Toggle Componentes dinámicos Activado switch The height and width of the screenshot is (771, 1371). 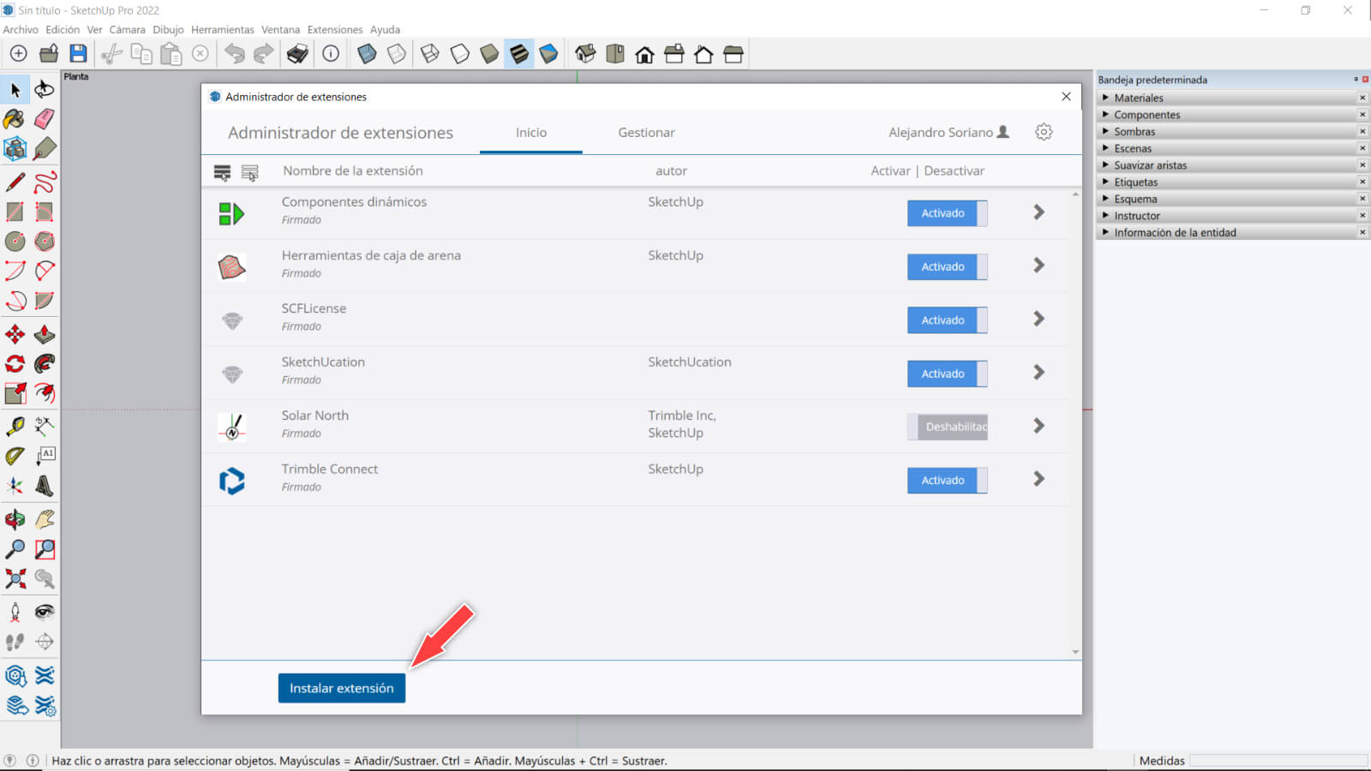pyautogui.click(x=948, y=213)
